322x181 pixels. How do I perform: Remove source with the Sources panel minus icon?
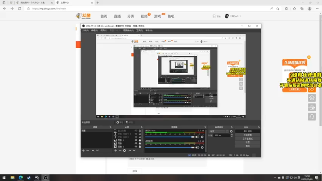pyautogui.click(x=120, y=150)
